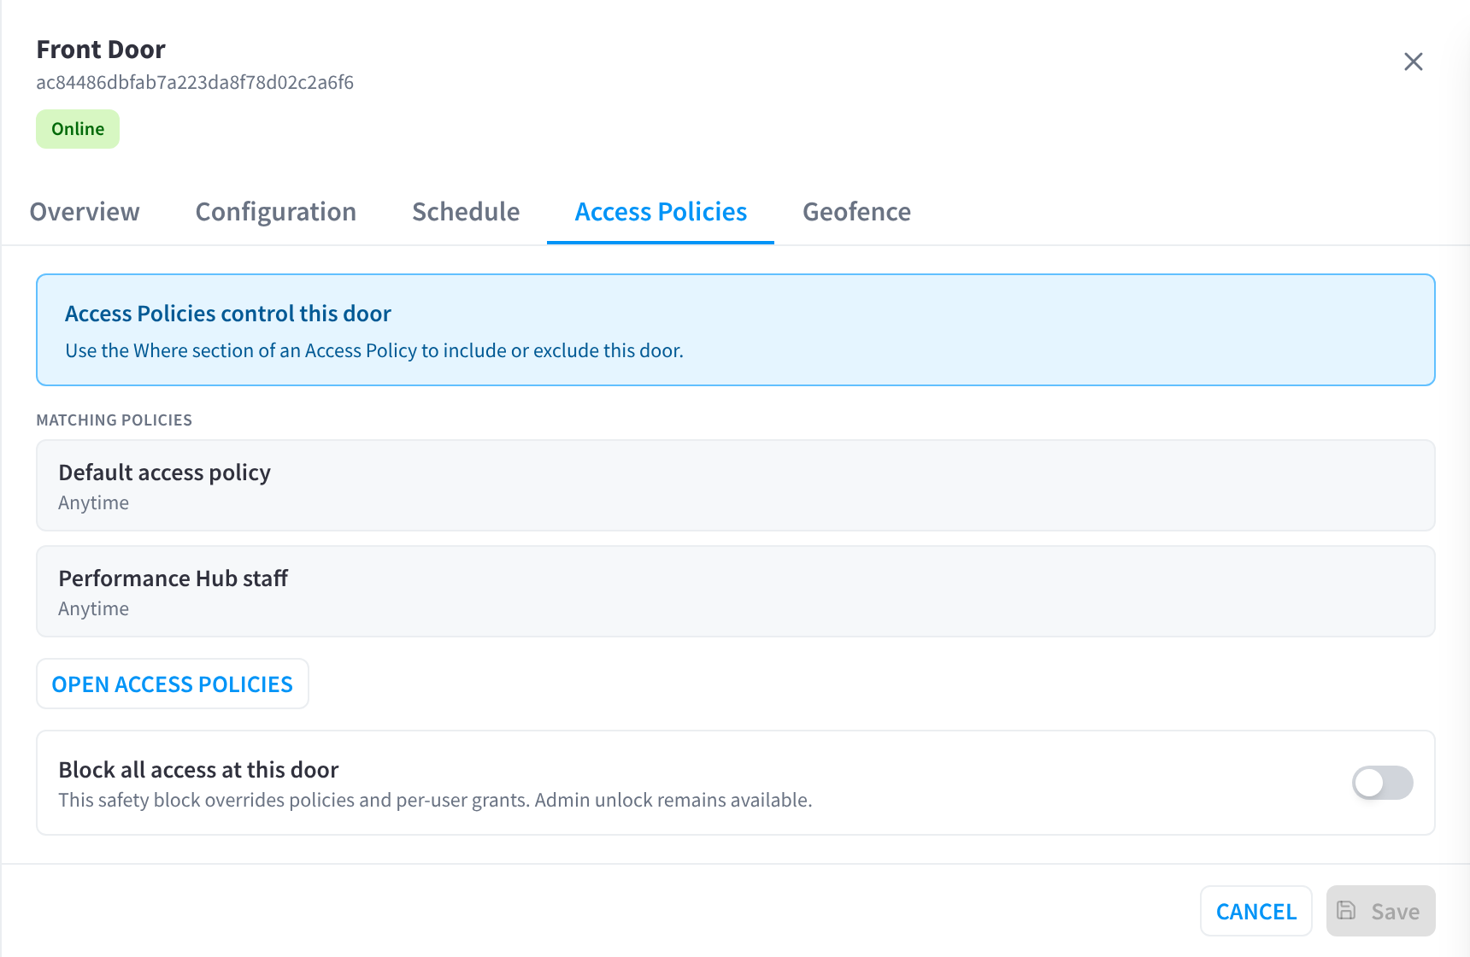Click the door ID ac84486dbfab7a223da8f78d02c2a6f6
The image size is (1470, 957).
pyautogui.click(x=195, y=83)
